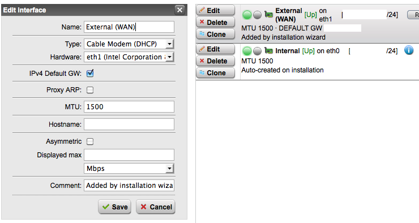Screen dimensions: 419x223
Task: Click the 'on eth1' text in the External row
Action: pos(326,15)
